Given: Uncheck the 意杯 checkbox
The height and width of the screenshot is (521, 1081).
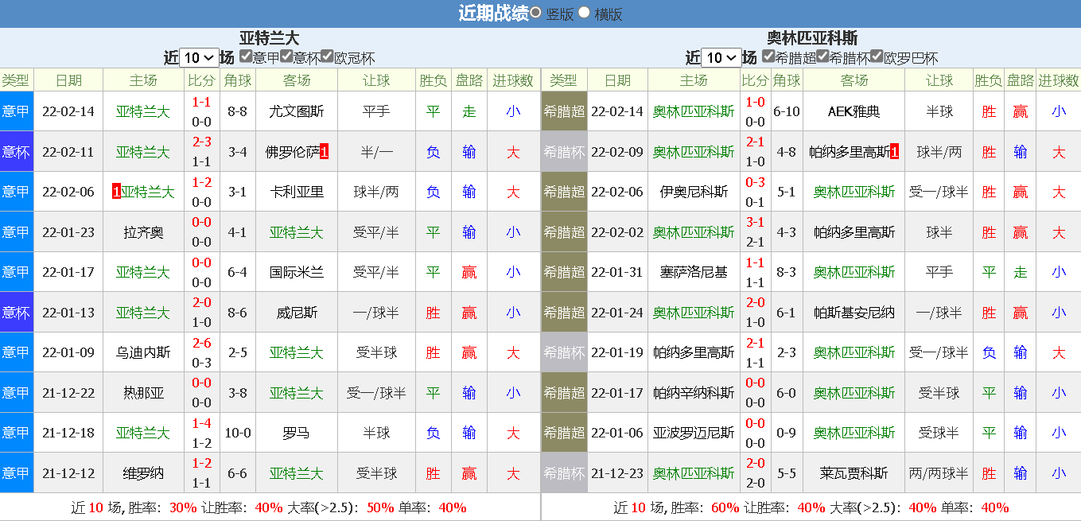Looking at the screenshot, I should click(286, 56).
